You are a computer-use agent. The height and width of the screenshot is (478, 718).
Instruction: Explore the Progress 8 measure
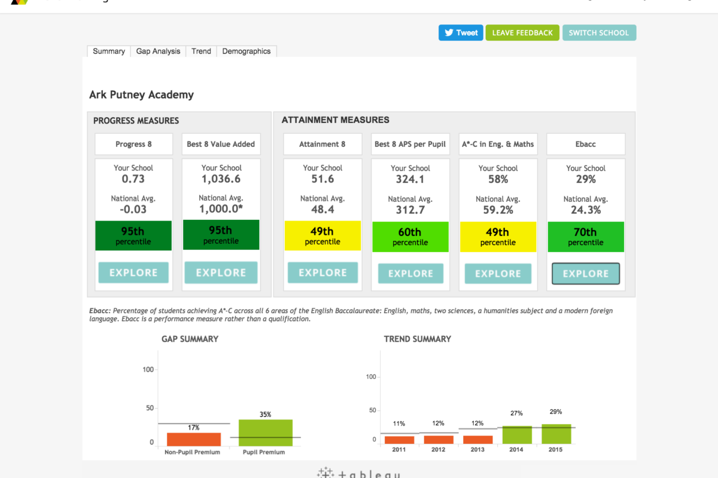pos(133,272)
